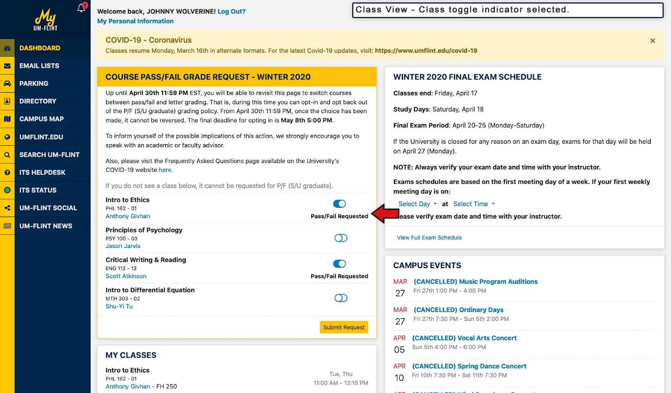The image size is (671, 393).
Task: Open Anthony Givhan link under My Classes
Action: [128, 386]
